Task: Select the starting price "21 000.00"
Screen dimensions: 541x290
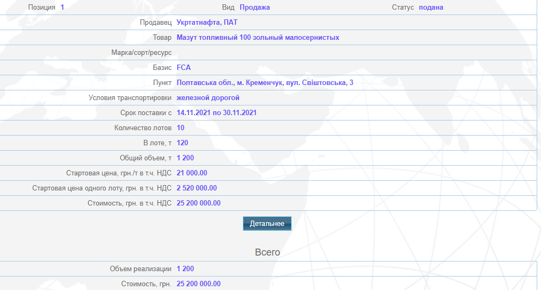Action: click(x=192, y=173)
